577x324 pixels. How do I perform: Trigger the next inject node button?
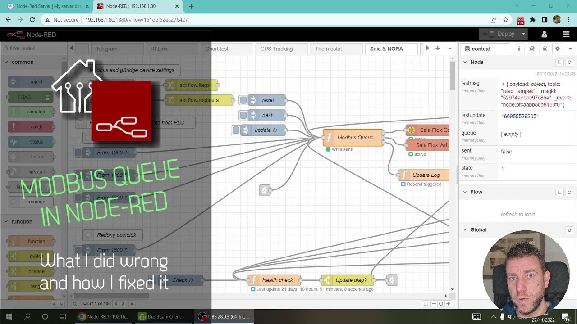pos(243,115)
